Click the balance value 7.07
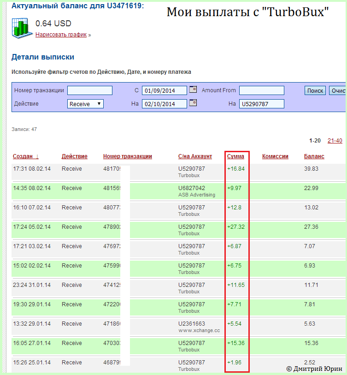 [310, 246]
